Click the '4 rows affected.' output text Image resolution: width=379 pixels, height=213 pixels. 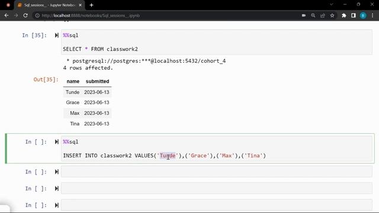pos(88,68)
